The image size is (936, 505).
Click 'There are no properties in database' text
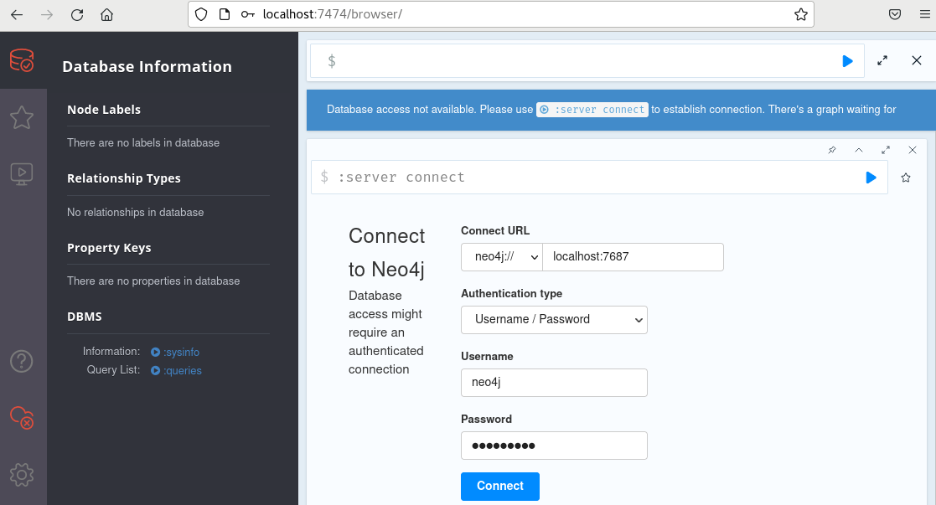tap(153, 281)
